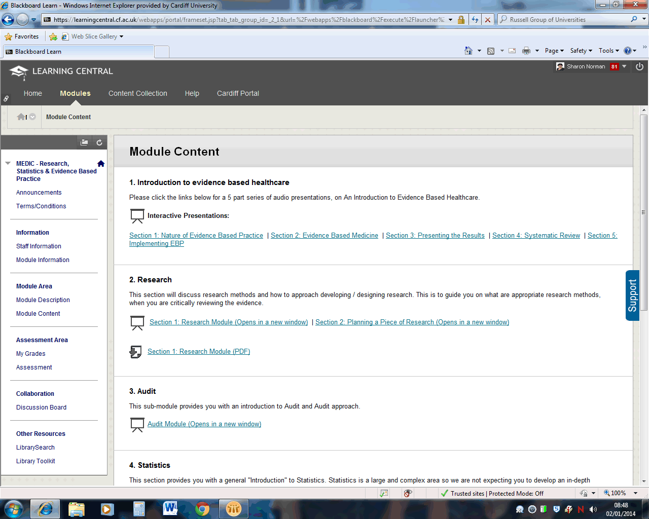Open the Tools dropdown menu
This screenshot has height=519, width=649.
pyautogui.click(x=608, y=51)
